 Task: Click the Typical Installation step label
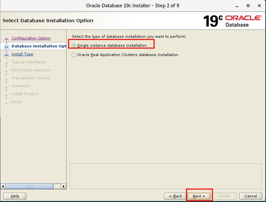click(29, 62)
